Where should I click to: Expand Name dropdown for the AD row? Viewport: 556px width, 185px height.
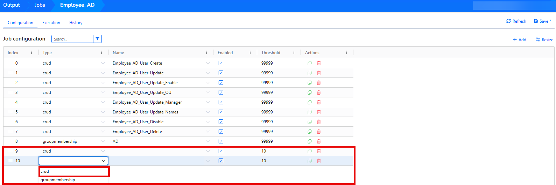point(208,141)
